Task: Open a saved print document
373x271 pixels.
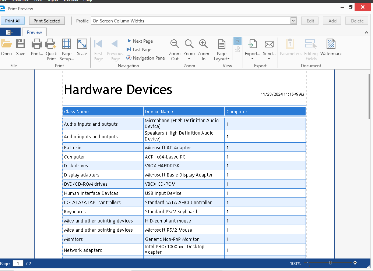Action: pyautogui.click(x=6, y=47)
